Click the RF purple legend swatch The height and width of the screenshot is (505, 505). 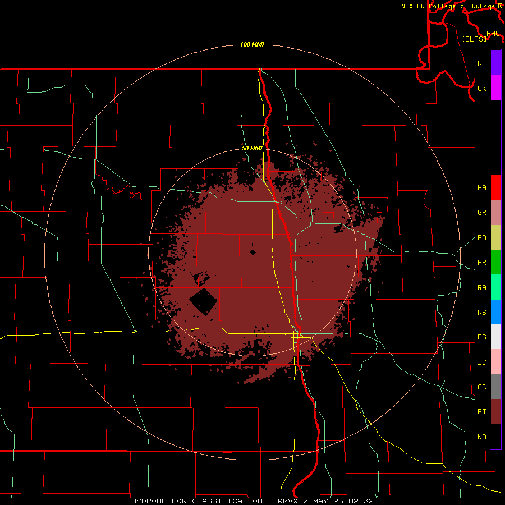click(x=495, y=63)
